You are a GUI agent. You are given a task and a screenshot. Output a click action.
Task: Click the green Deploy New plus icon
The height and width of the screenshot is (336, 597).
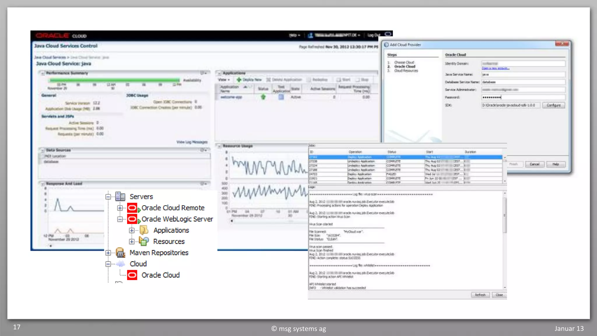239,80
